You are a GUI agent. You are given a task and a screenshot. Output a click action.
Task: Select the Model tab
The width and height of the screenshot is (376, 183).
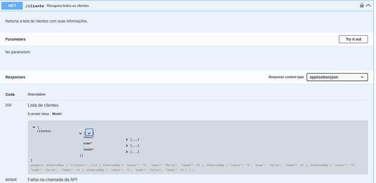click(x=57, y=114)
